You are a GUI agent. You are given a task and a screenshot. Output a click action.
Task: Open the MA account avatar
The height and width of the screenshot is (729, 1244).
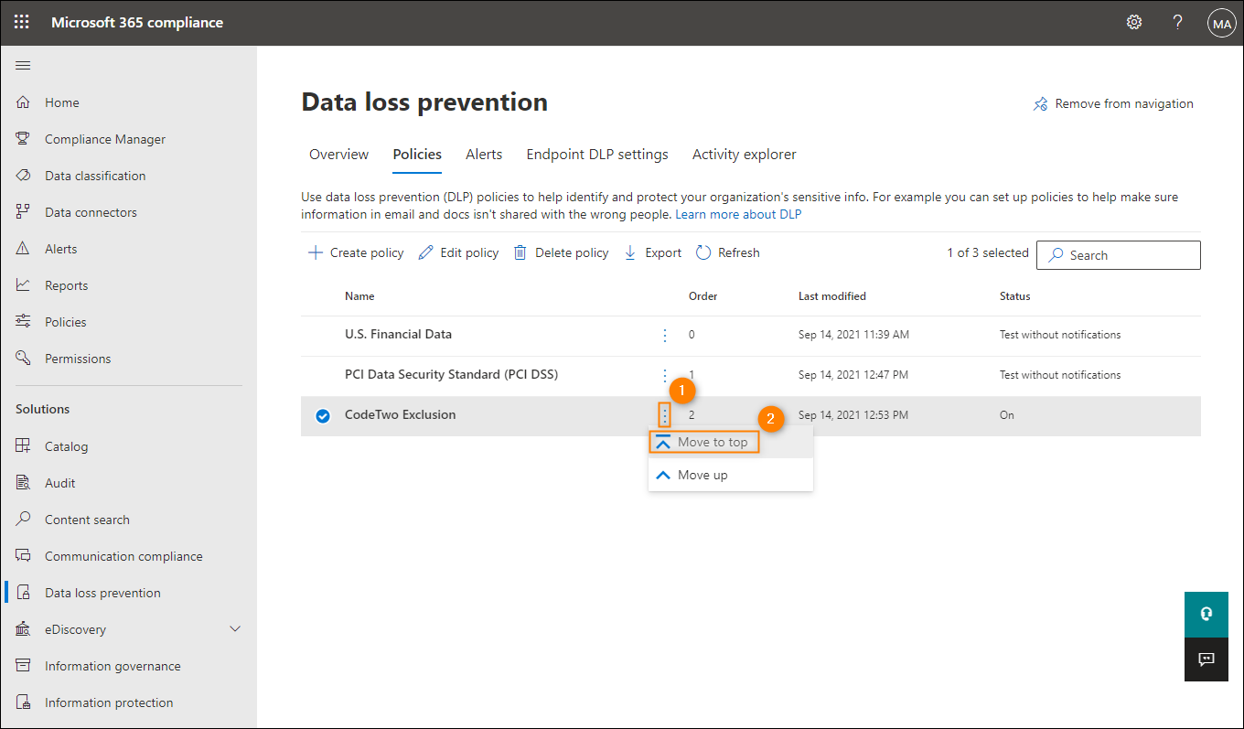pyautogui.click(x=1222, y=24)
